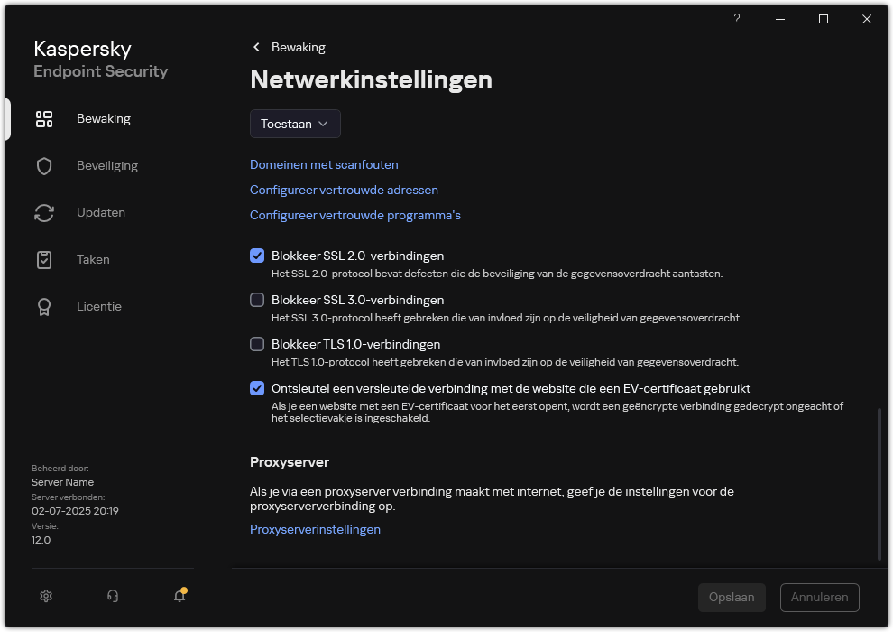893x632 pixels.
Task: Uncheck Blokkeer SSL 2.0-verbindingen
Action: (x=257, y=256)
